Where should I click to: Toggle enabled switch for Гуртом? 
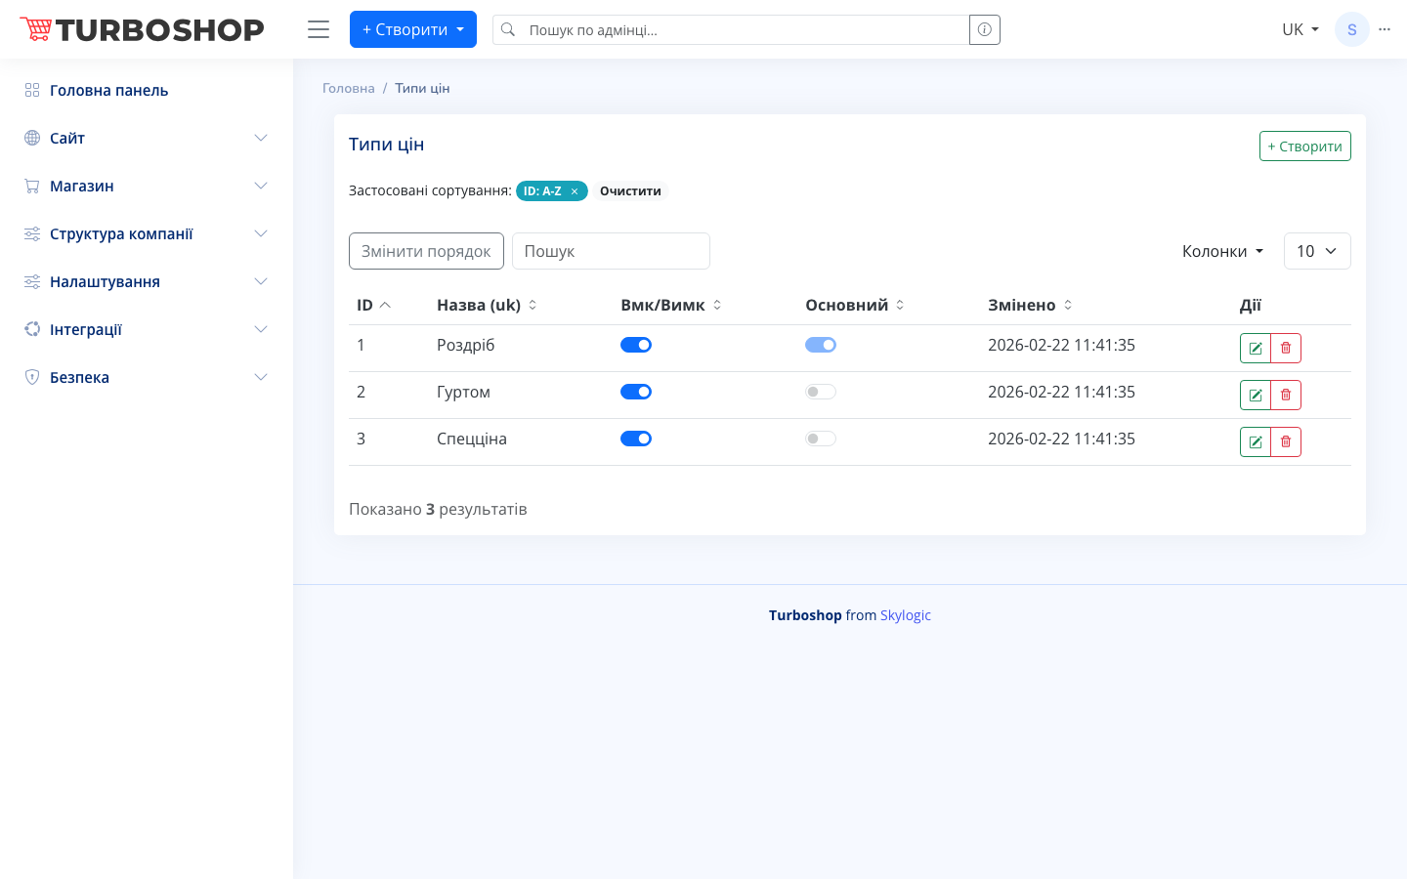click(x=636, y=392)
